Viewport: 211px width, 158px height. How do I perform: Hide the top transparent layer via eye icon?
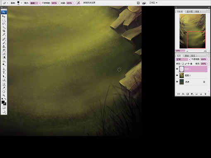coord(177,69)
